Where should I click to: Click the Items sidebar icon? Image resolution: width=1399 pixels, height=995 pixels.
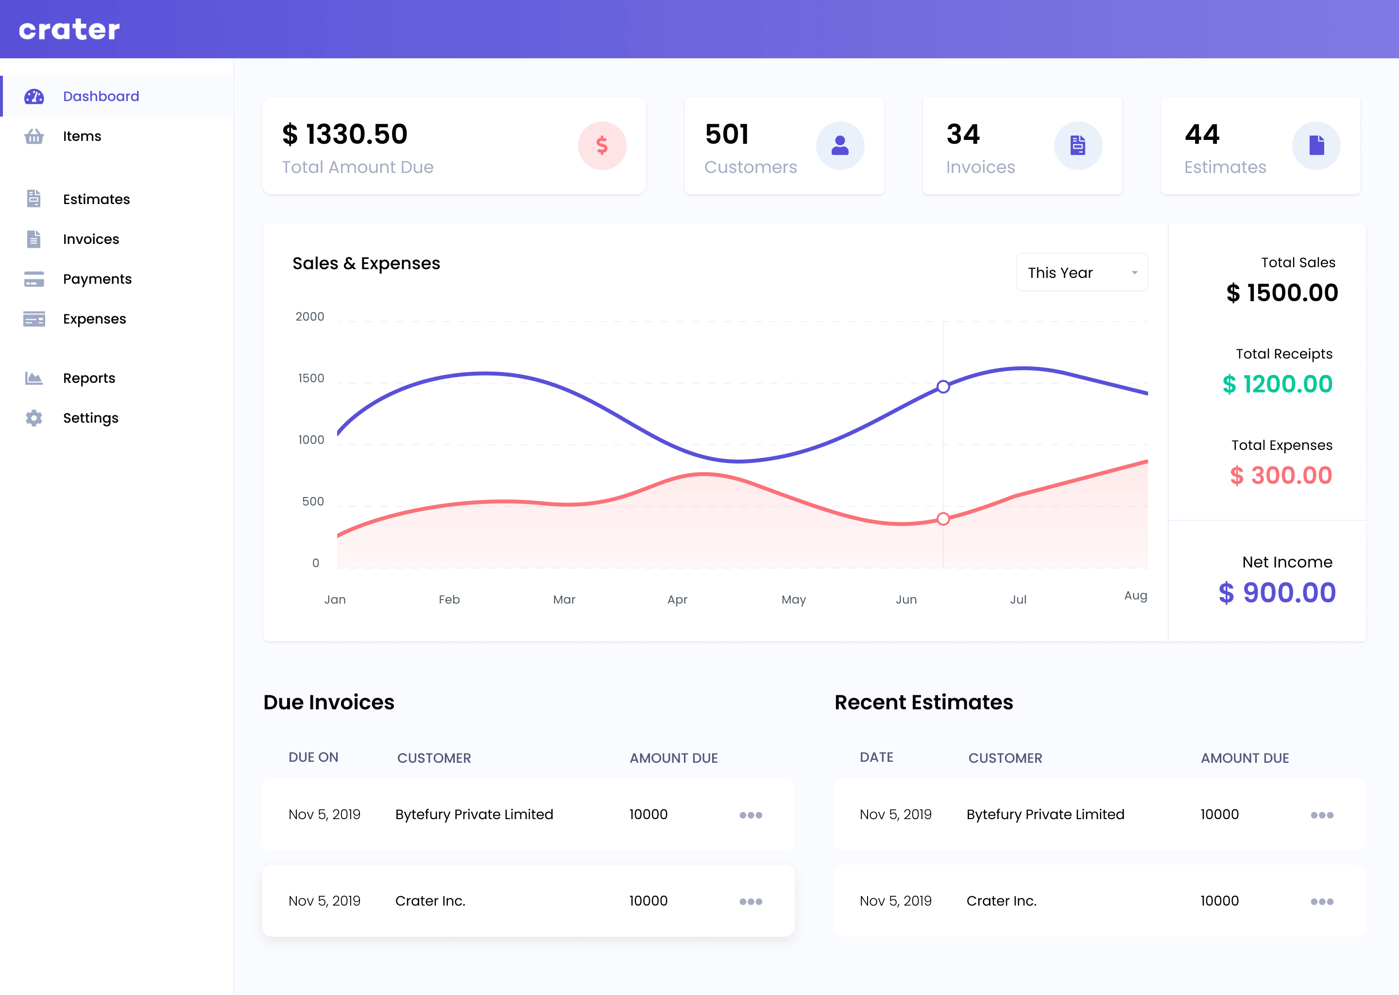(x=34, y=136)
